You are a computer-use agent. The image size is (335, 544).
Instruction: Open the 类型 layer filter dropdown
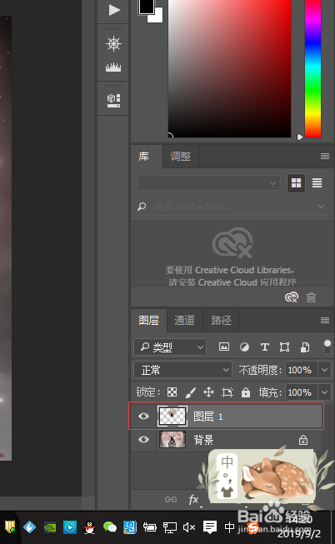(x=170, y=347)
